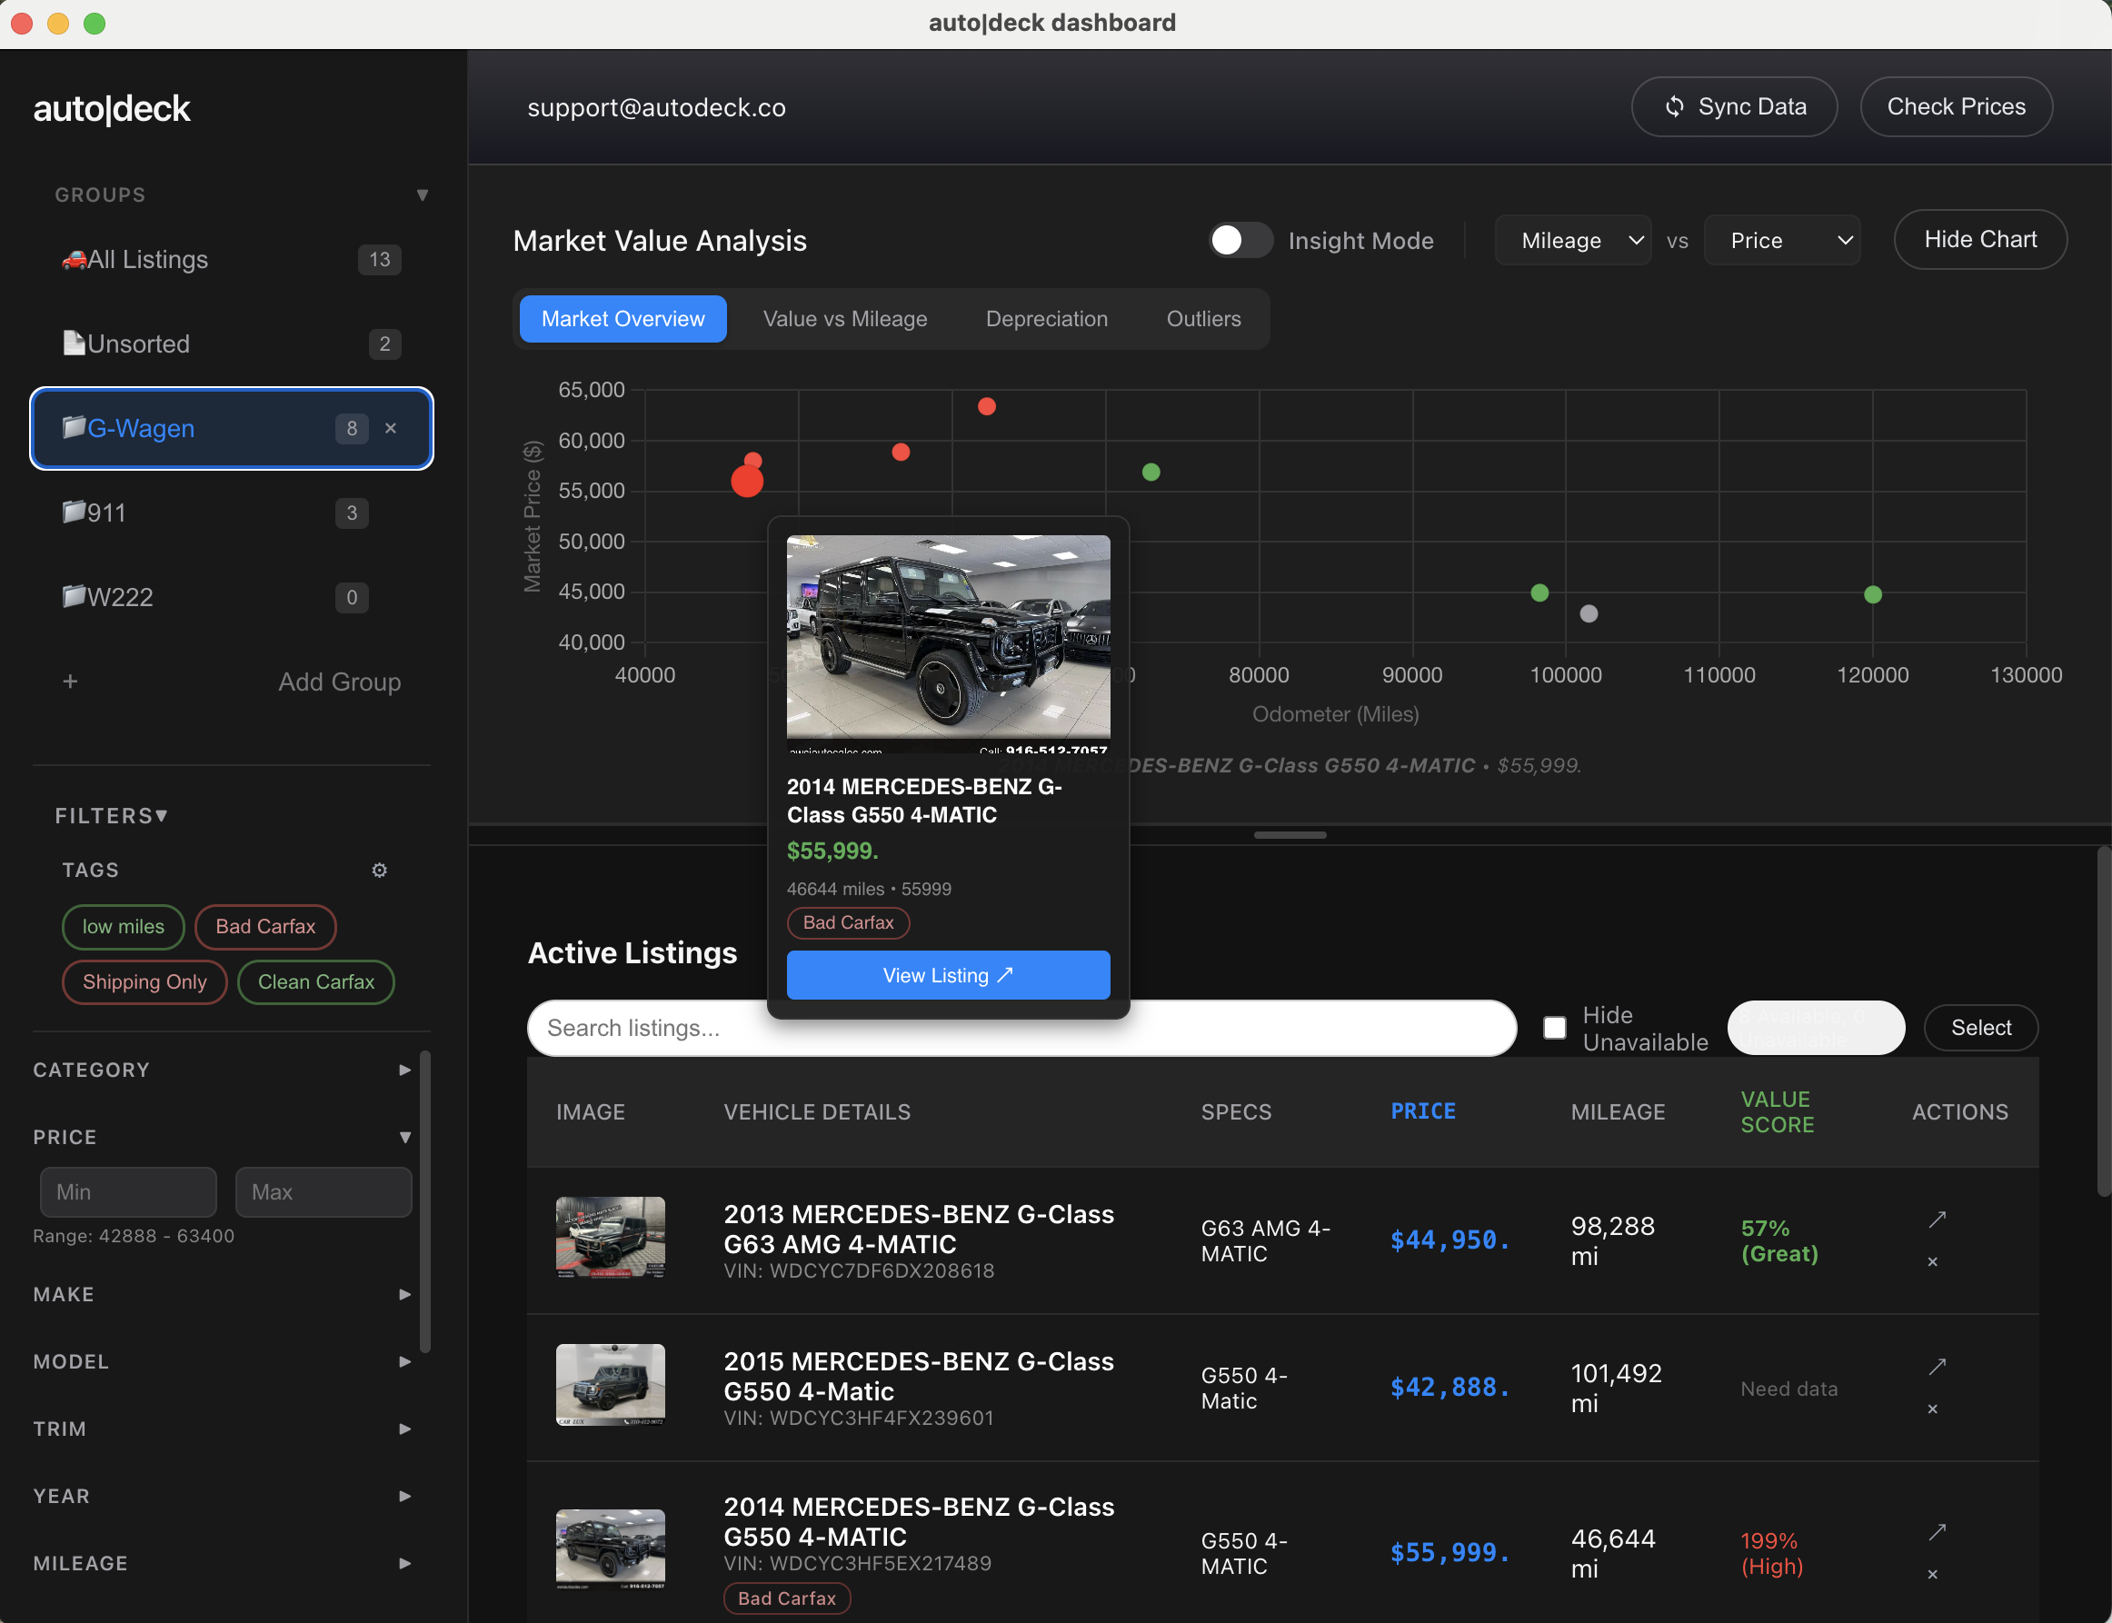The height and width of the screenshot is (1623, 2112).
Task: Dismiss the 2015 G550 listing with its x icon
Action: tap(1933, 1409)
